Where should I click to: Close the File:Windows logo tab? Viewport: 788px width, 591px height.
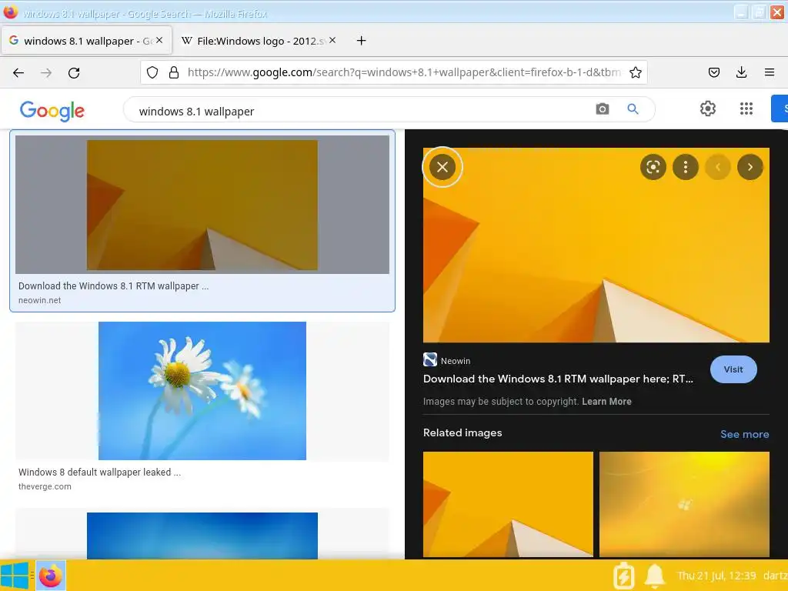pos(332,40)
